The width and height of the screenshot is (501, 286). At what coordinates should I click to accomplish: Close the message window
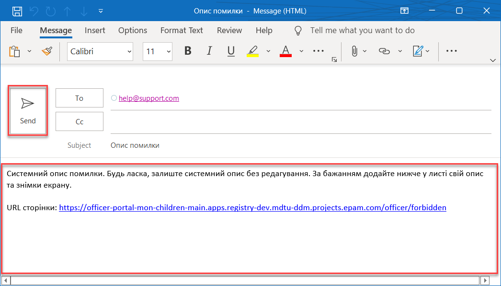(486, 11)
